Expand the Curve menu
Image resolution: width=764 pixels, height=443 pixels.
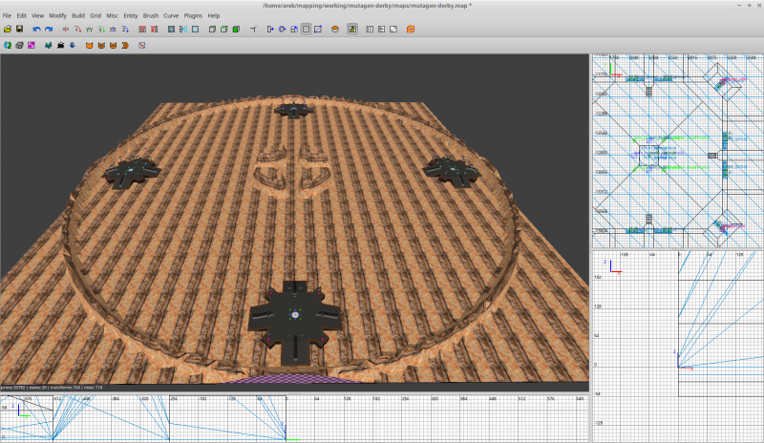171,16
